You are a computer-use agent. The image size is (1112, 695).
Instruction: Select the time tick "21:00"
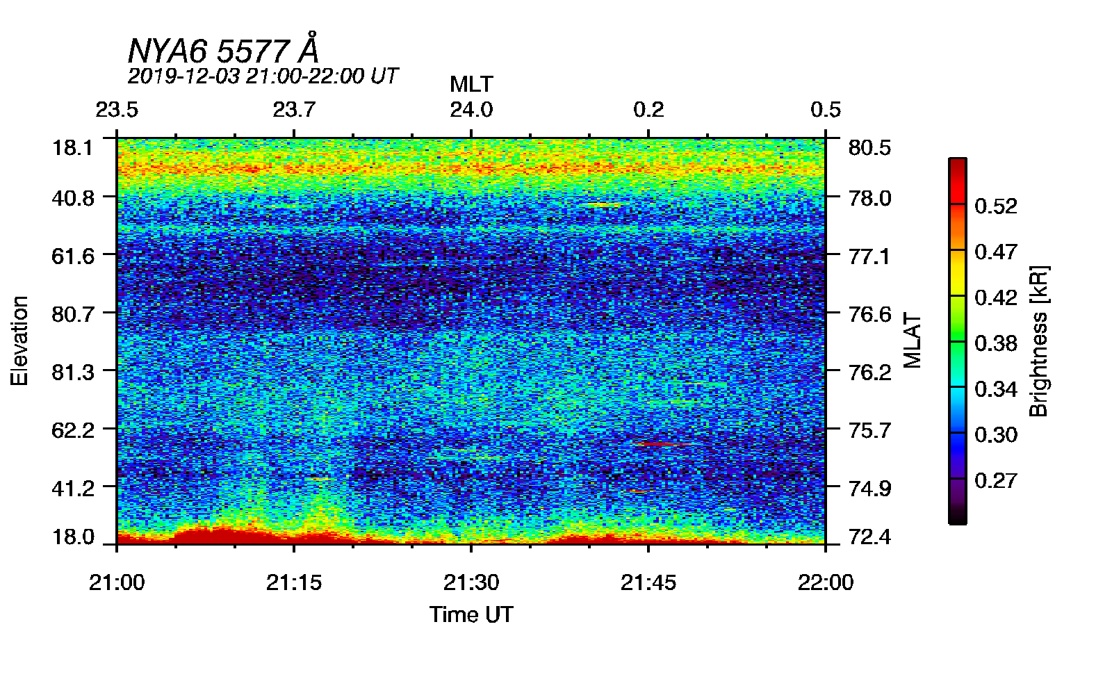[x=117, y=582]
